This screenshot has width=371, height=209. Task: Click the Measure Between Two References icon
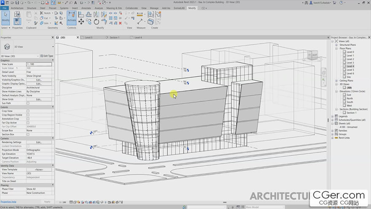coord(140,22)
